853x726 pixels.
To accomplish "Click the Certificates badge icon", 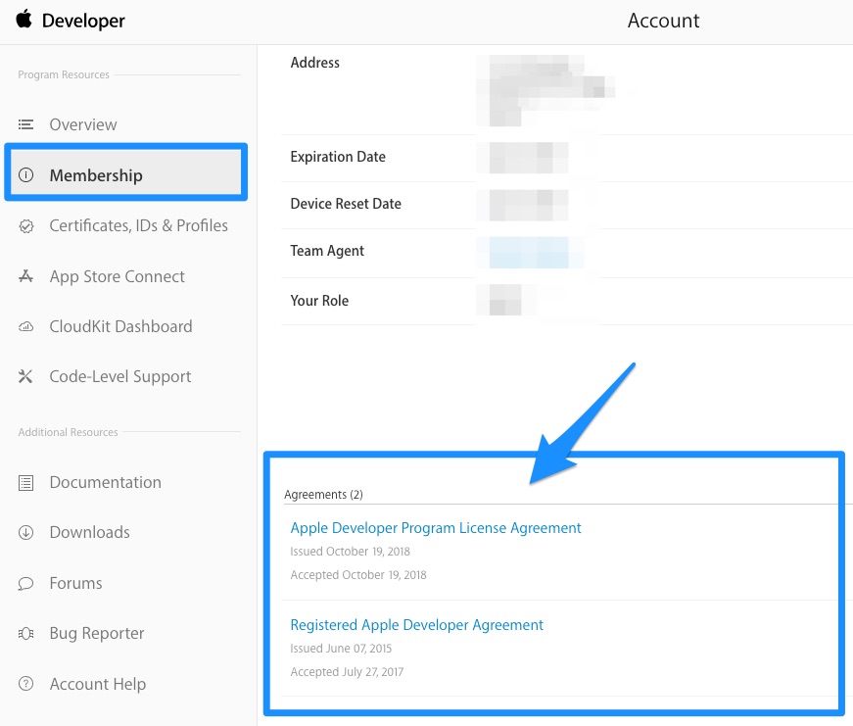I will 25,226.
